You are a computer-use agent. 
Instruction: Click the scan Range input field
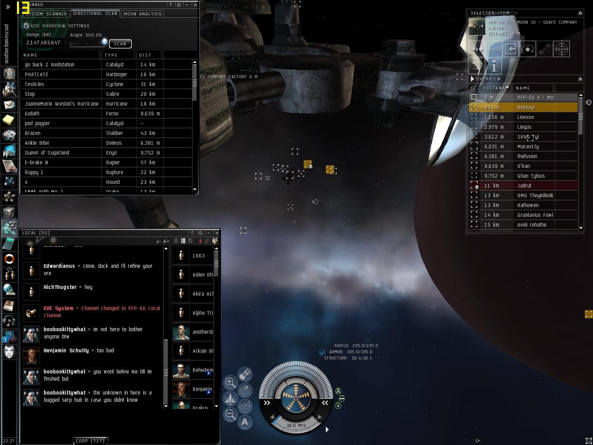pyautogui.click(x=44, y=43)
